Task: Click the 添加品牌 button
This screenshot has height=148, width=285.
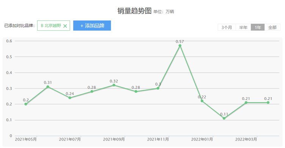Action: coord(92,26)
